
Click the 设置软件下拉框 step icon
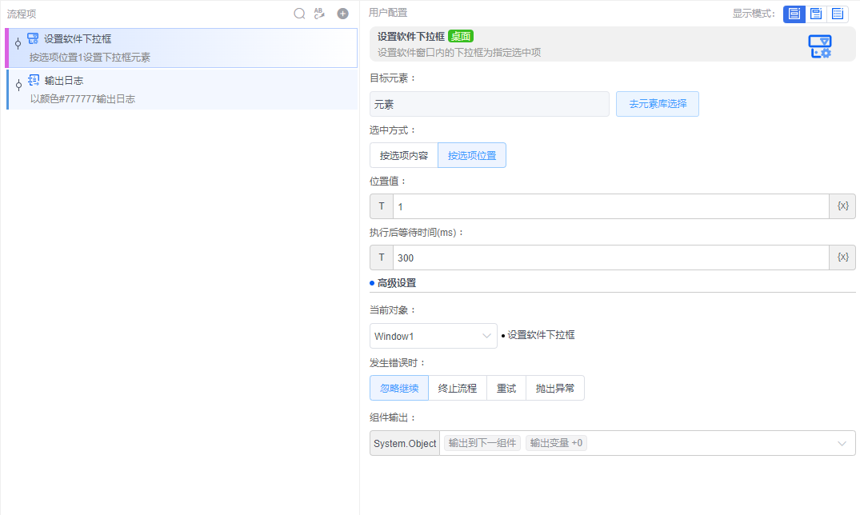coord(33,38)
